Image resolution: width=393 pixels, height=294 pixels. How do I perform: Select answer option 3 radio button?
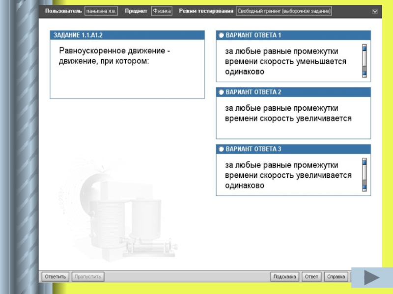pyautogui.click(x=221, y=149)
